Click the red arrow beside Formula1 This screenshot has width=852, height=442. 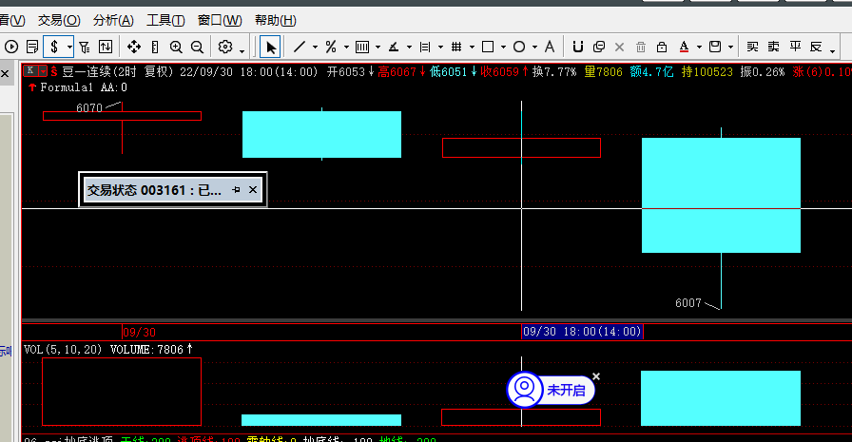32,87
